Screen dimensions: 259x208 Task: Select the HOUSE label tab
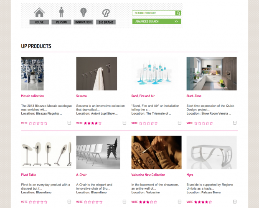pyautogui.click(x=39, y=22)
